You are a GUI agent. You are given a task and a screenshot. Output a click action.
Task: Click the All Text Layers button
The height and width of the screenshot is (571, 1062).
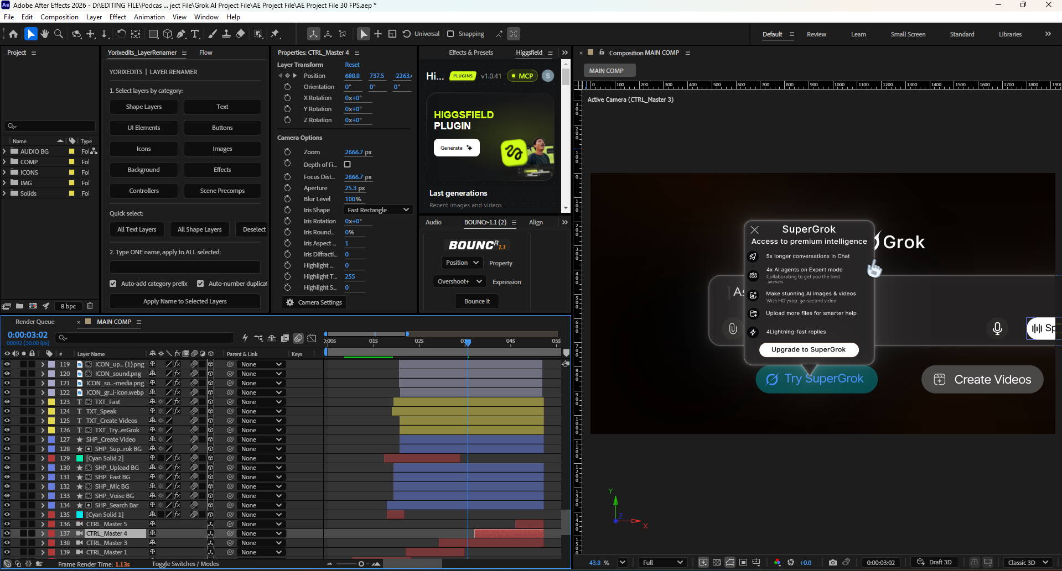[137, 229]
